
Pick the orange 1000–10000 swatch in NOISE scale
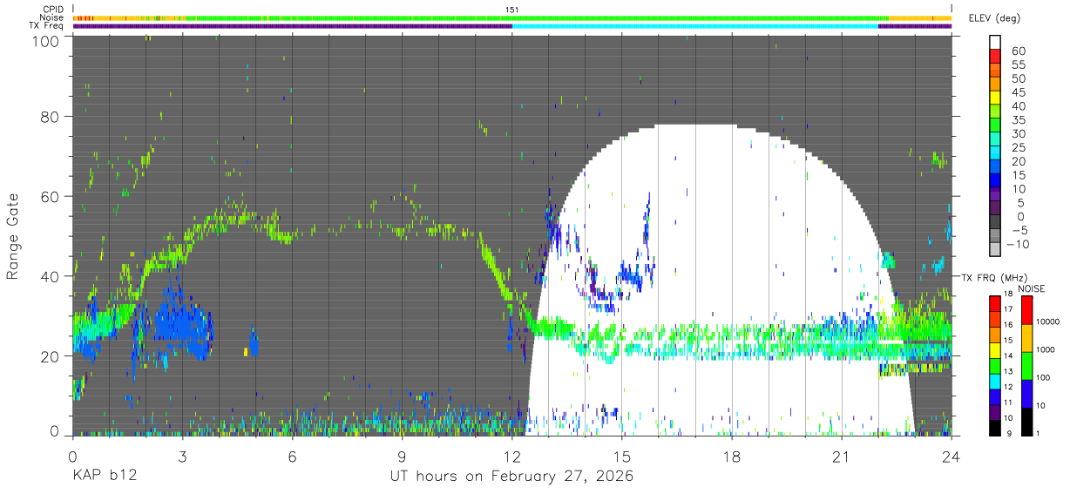[x=1027, y=337]
